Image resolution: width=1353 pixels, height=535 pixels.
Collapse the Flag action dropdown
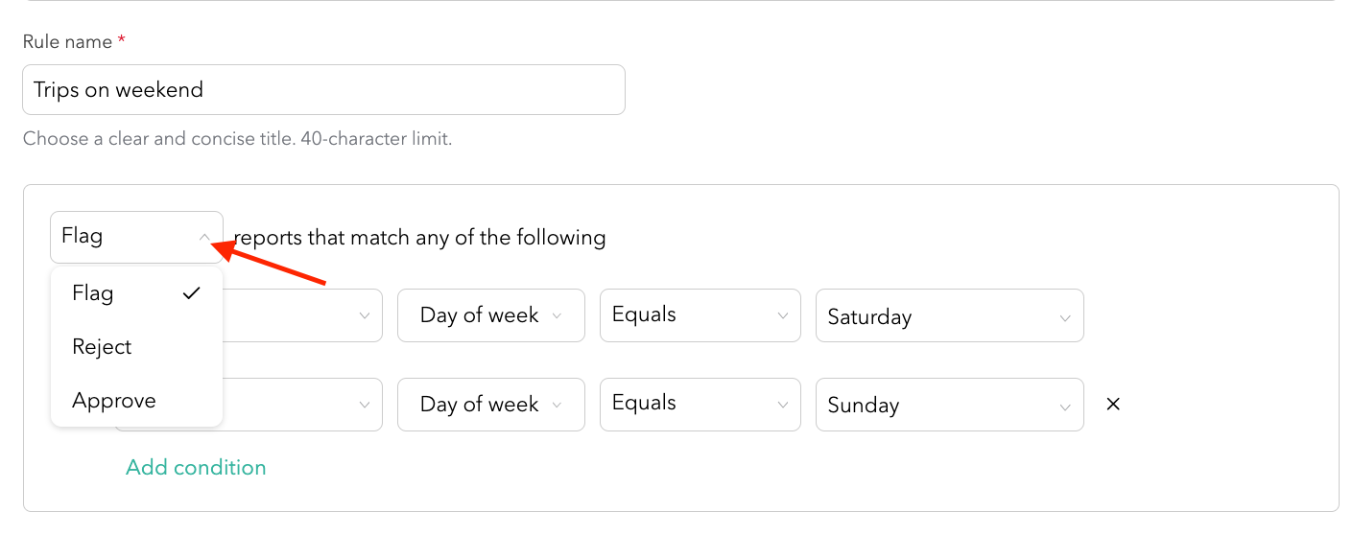(135, 237)
